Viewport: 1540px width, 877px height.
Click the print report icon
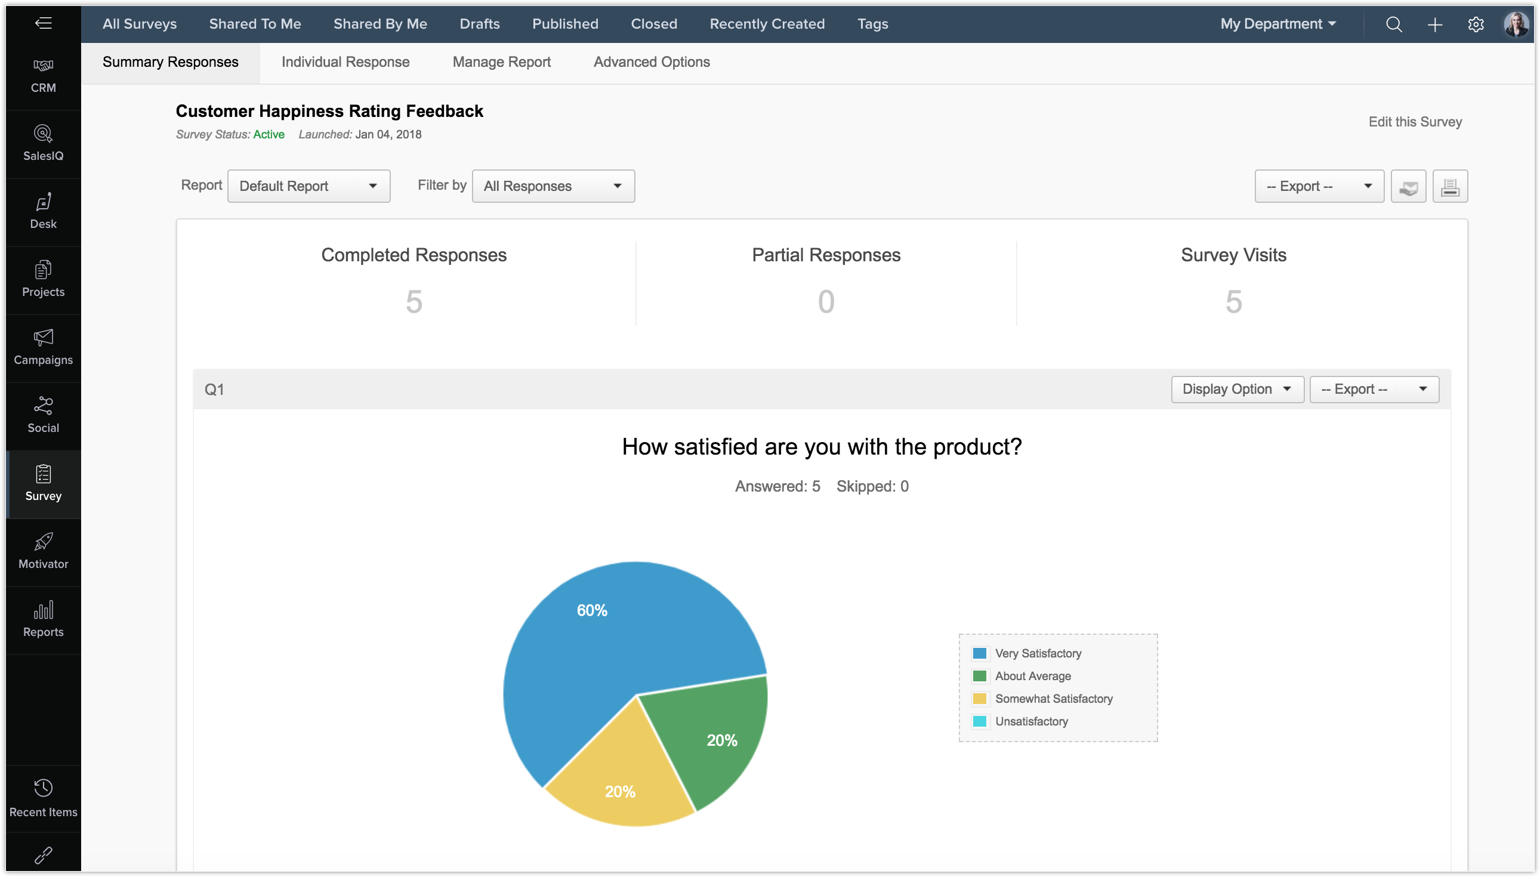(1449, 187)
